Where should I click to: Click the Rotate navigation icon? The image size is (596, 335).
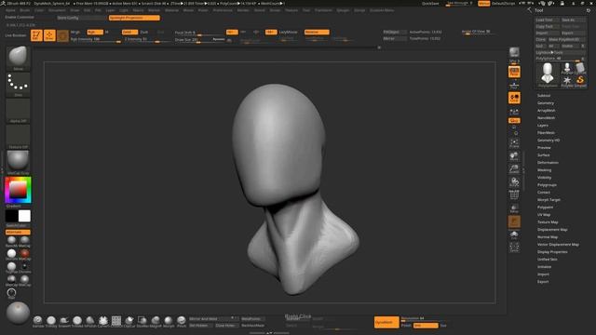tap(514, 181)
